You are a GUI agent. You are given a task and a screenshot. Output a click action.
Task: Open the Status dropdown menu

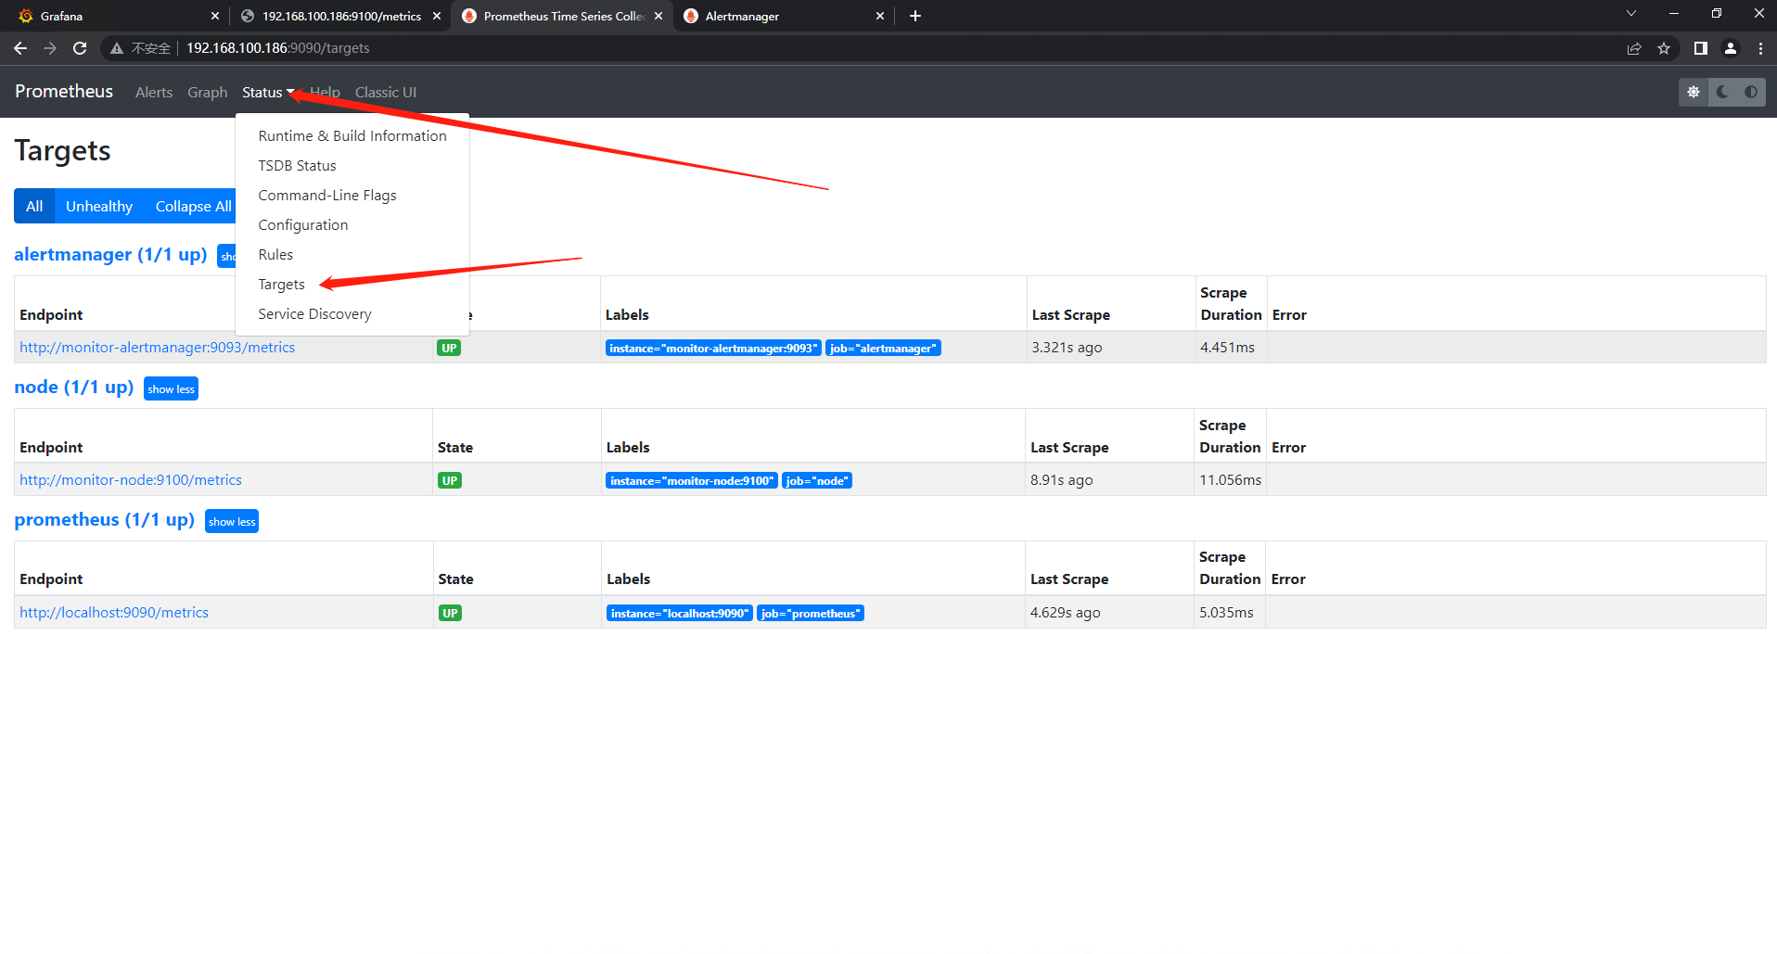pos(268,92)
